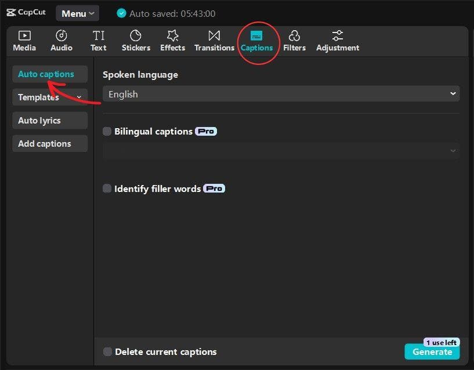Open the bilingual language dropdown
Viewport: 474px width, 370px height.
pos(281,151)
